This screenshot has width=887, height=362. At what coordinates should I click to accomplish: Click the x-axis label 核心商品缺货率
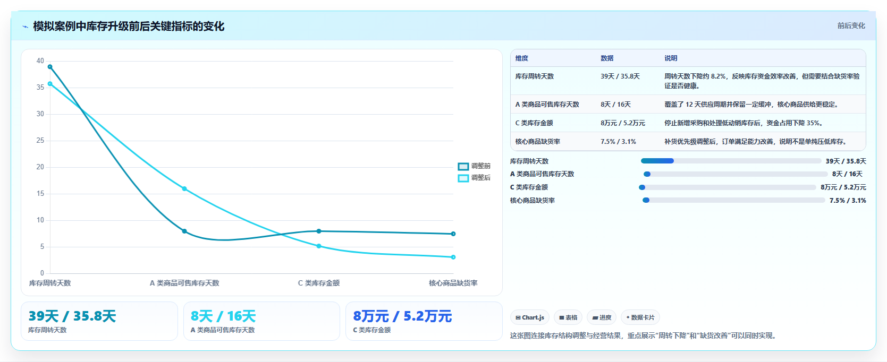[453, 283]
